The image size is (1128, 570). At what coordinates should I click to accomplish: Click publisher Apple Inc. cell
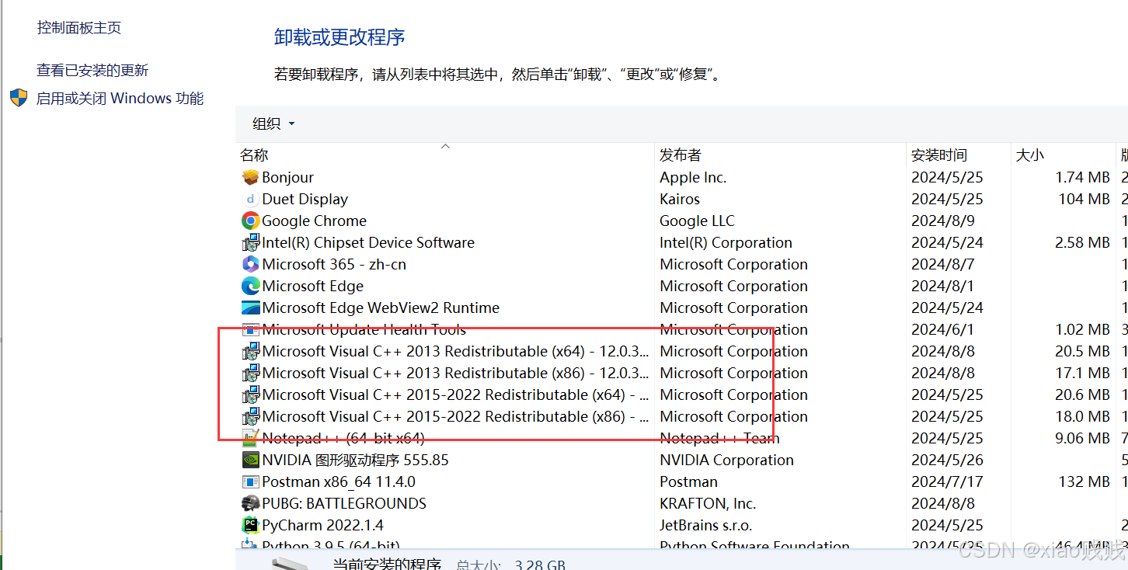click(x=693, y=178)
